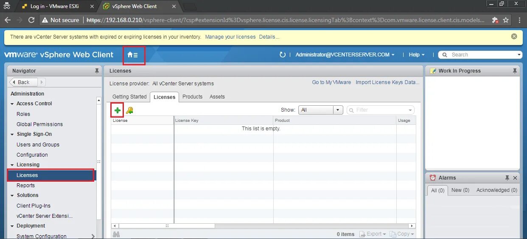527x239 pixels.
Task: Reload the browser page
Action: (x=31, y=20)
